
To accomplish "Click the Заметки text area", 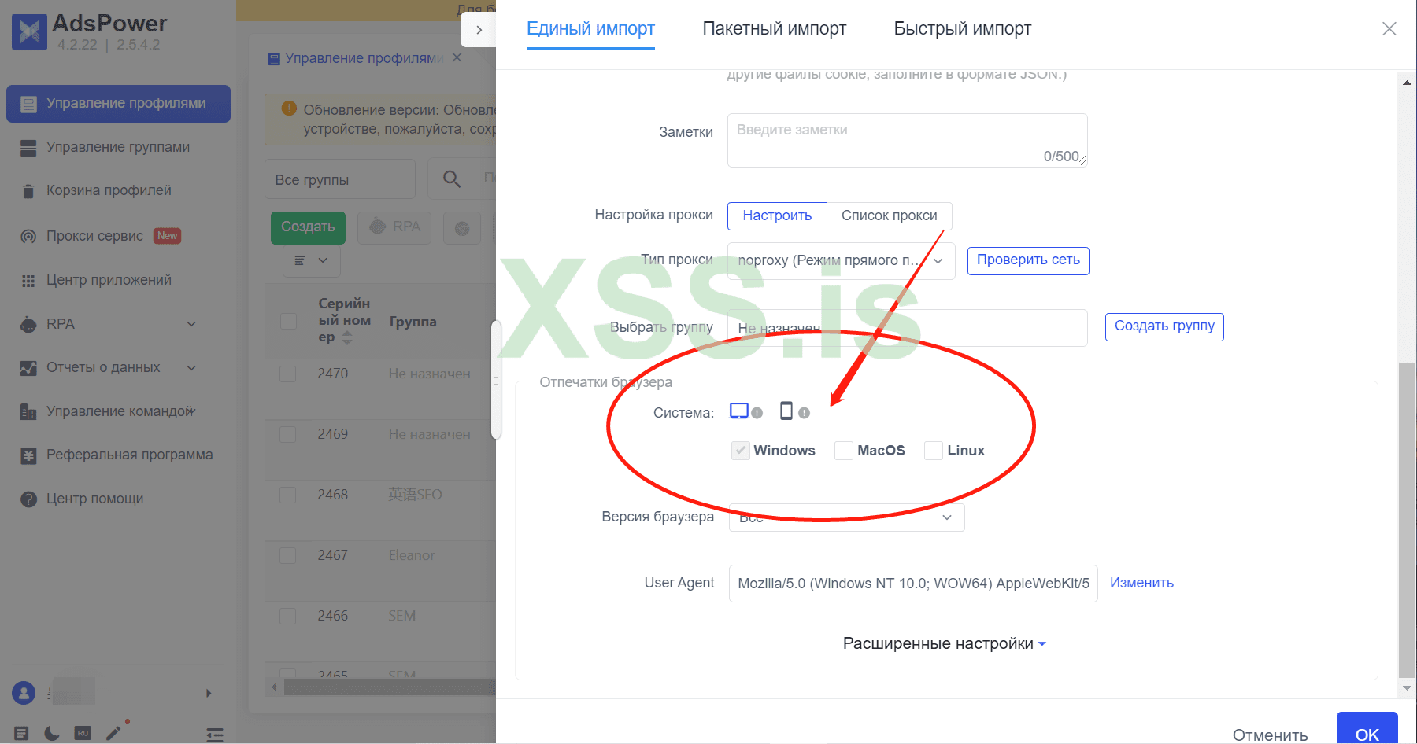I will pyautogui.click(x=907, y=140).
